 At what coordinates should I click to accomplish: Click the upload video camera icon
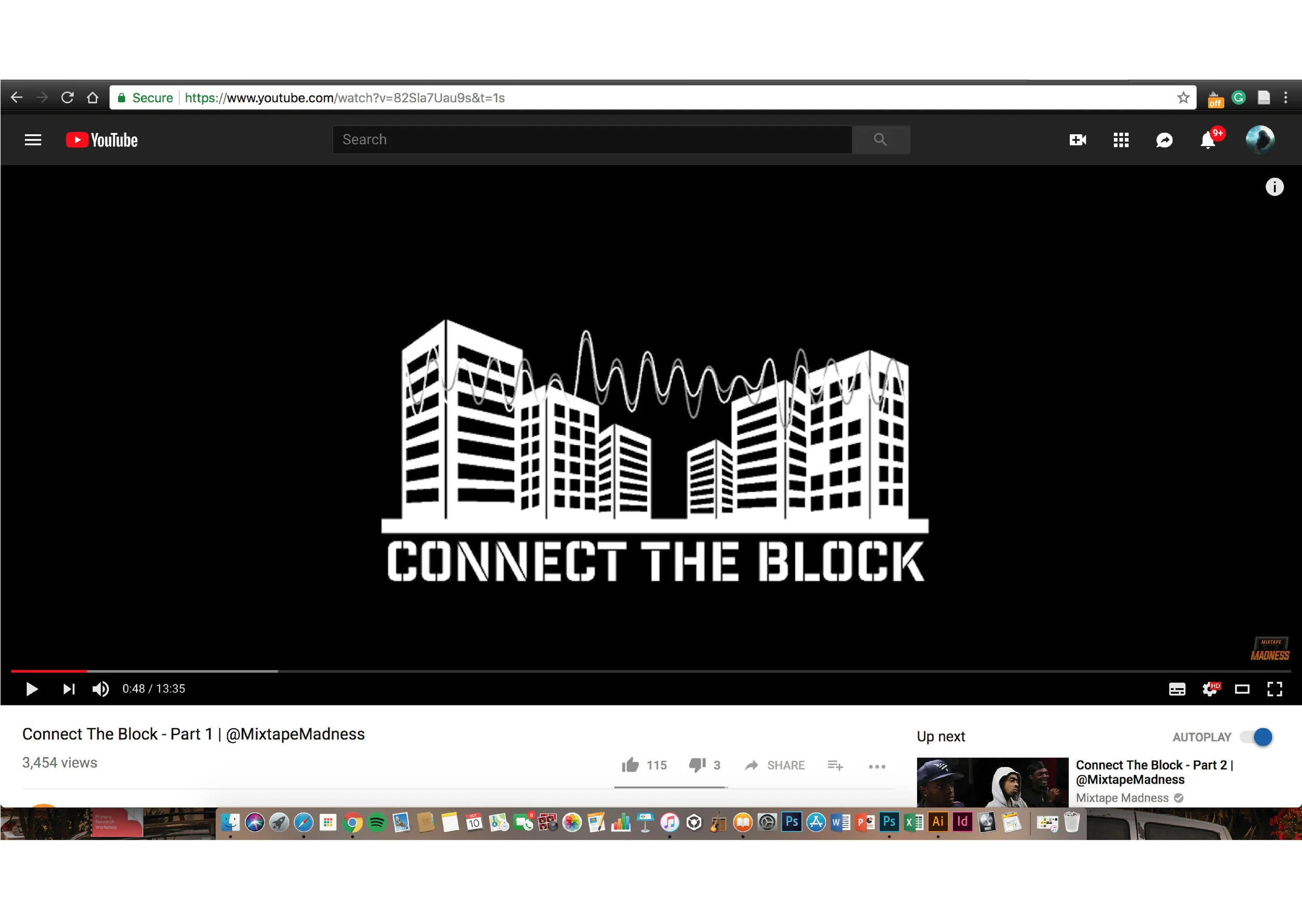pyautogui.click(x=1078, y=140)
